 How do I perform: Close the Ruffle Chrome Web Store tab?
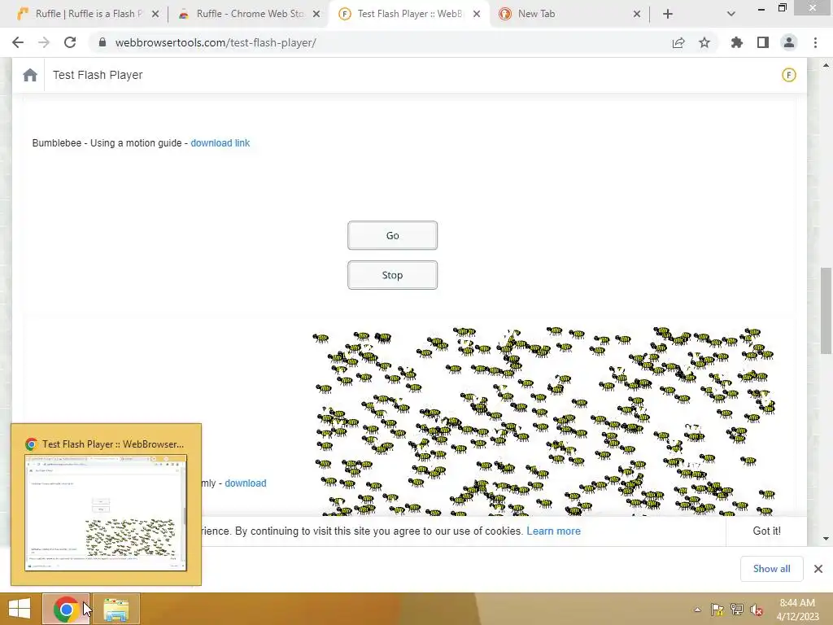click(316, 14)
